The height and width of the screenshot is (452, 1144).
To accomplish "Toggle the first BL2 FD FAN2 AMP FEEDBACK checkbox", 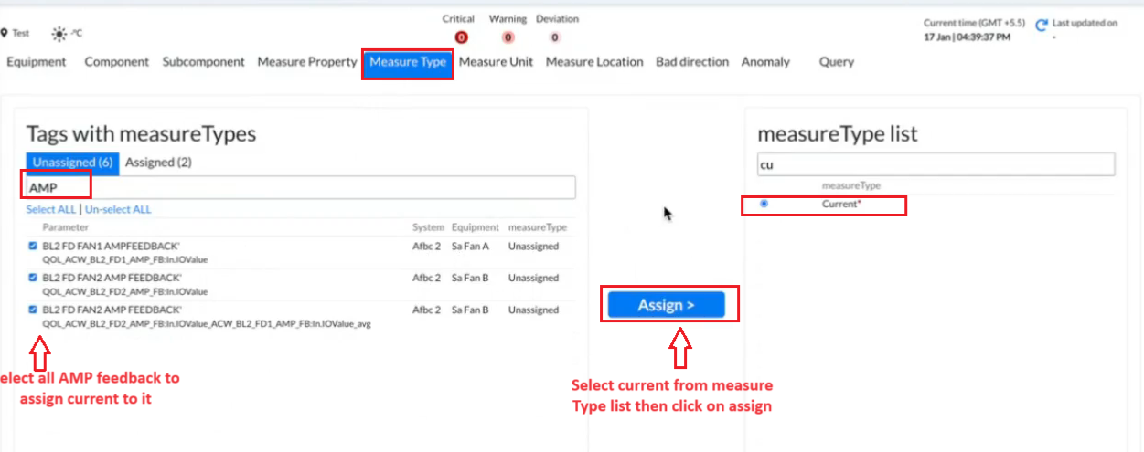I will [x=33, y=278].
